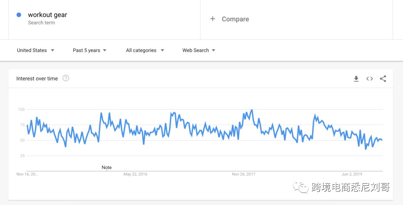Click the Note marker on the chart

(x=107, y=167)
